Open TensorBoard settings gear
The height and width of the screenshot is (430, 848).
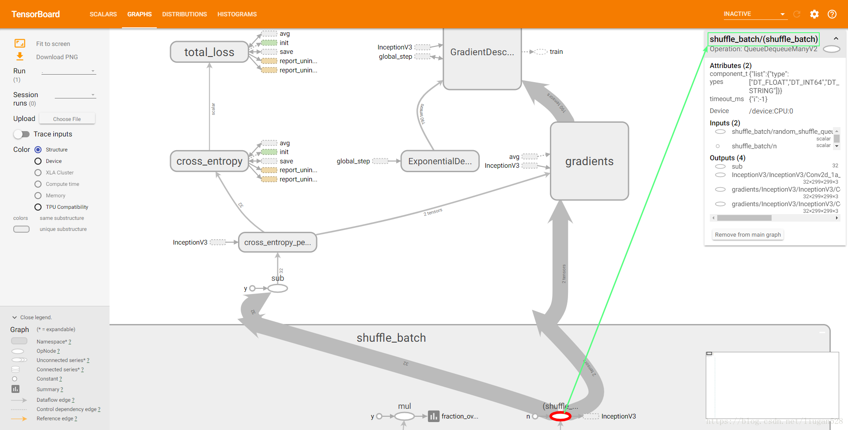point(814,14)
